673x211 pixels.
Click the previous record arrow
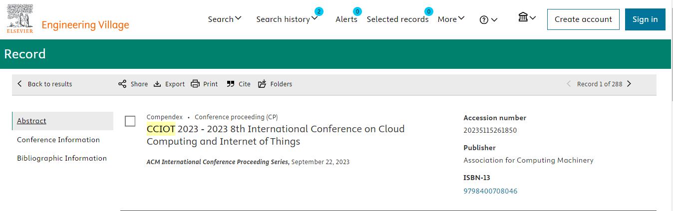[x=569, y=84]
